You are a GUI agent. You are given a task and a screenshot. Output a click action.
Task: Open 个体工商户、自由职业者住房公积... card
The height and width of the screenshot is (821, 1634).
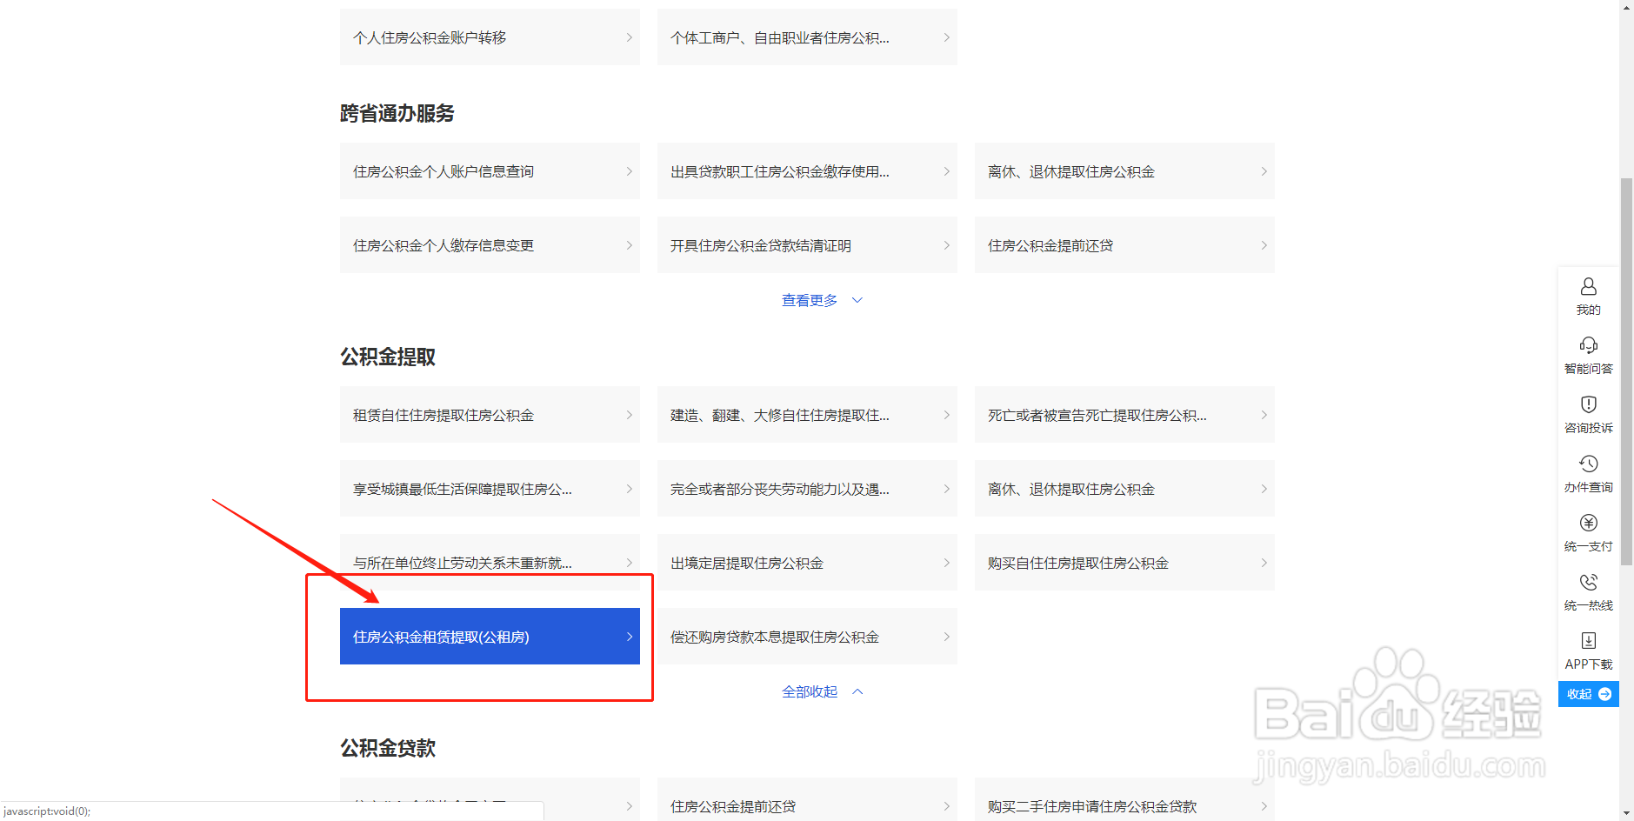coord(807,37)
